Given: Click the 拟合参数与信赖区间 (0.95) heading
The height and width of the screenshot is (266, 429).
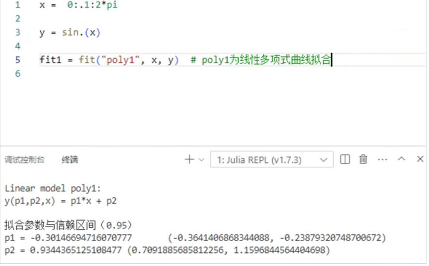Looking at the screenshot, I should 68,225.
